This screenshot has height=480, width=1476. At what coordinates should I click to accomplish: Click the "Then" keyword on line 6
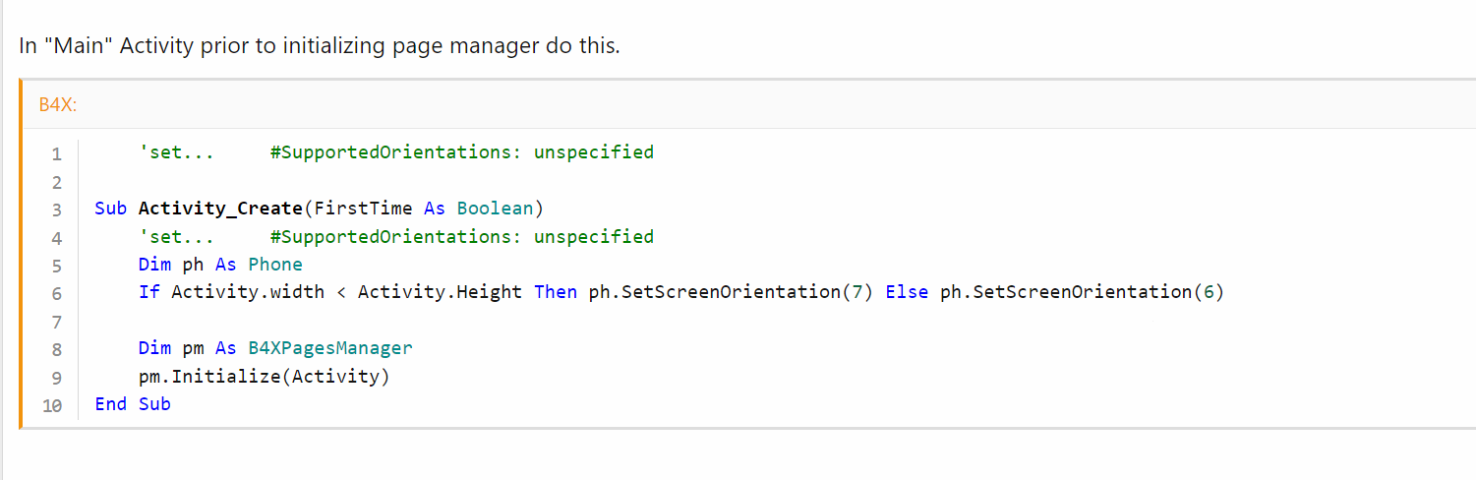(556, 292)
